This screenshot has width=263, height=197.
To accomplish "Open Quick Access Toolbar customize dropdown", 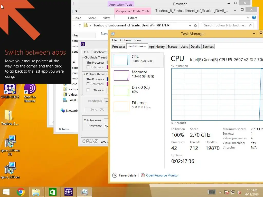I will [x=76, y=11].
